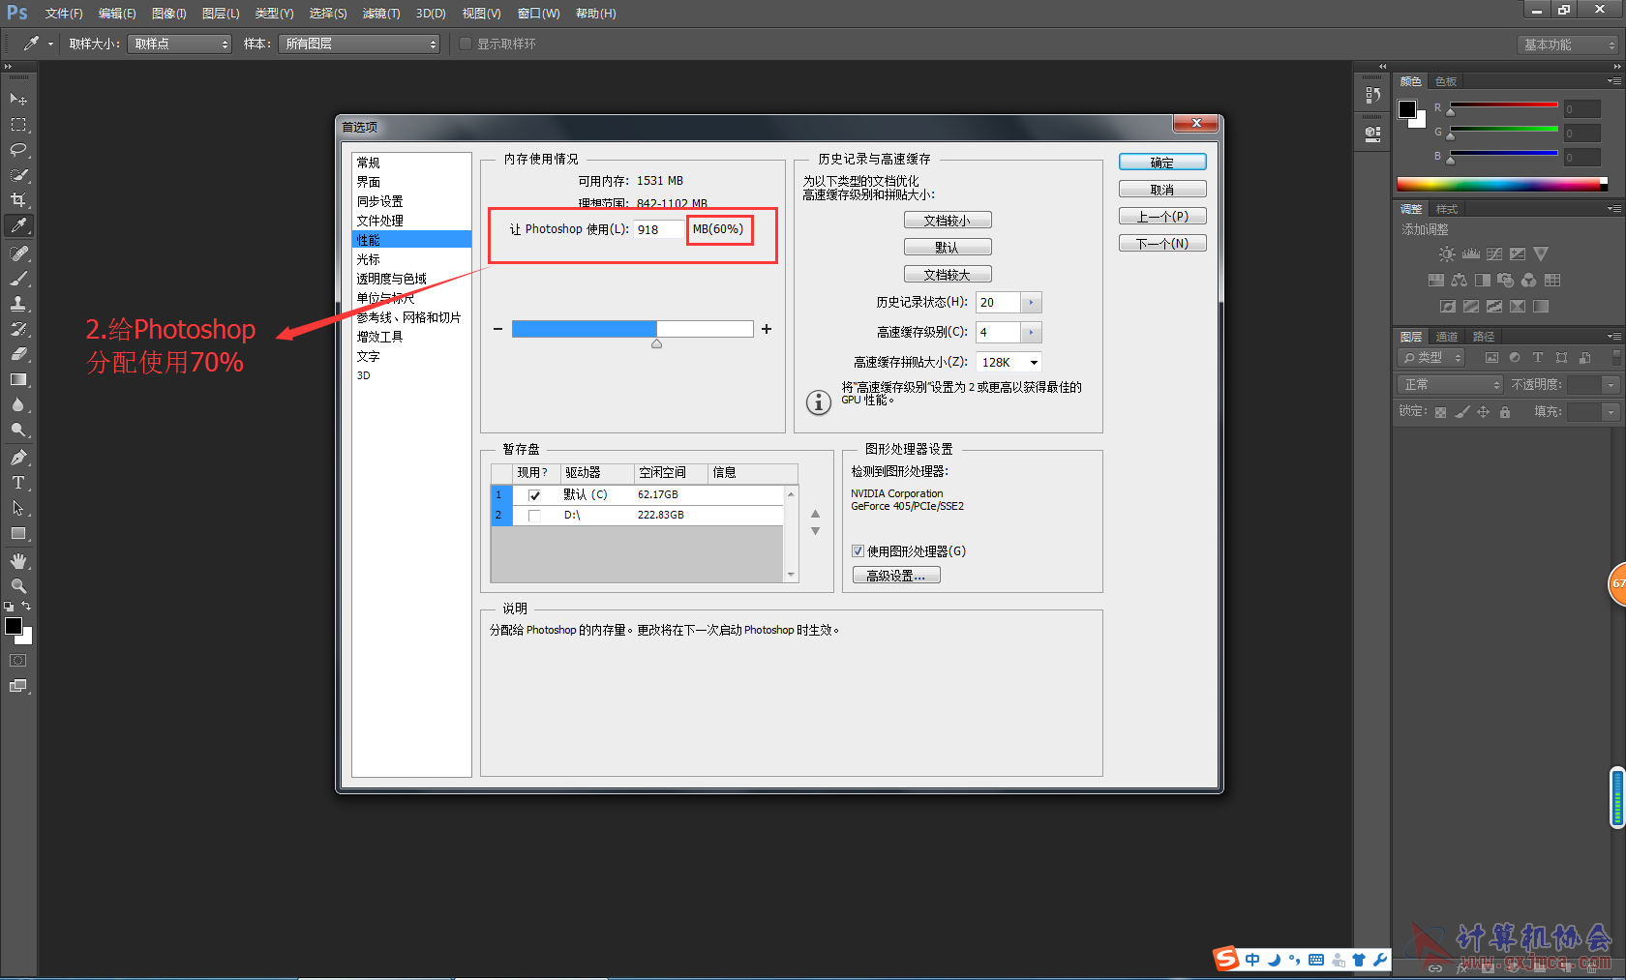Select the Gradient tool
The width and height of the screenshot is (1626, 980).
tap(18, 379)
